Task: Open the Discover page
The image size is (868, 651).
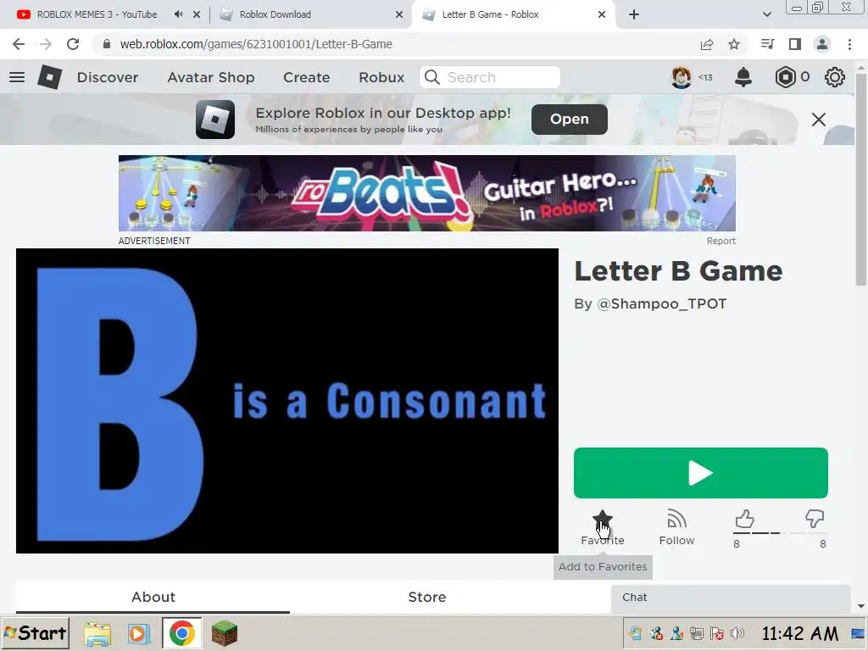Action: point(108,77)
